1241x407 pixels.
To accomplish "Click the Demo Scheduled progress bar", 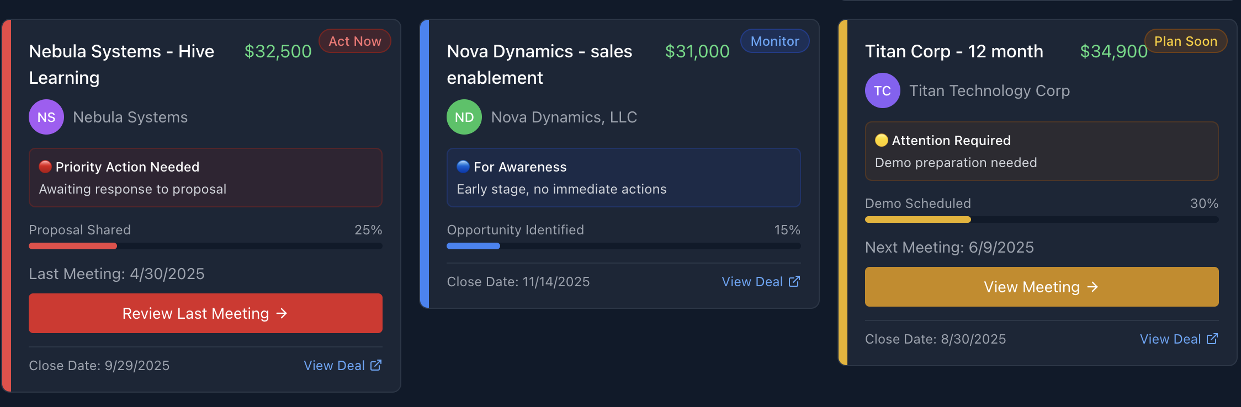I will (1042, 219).
